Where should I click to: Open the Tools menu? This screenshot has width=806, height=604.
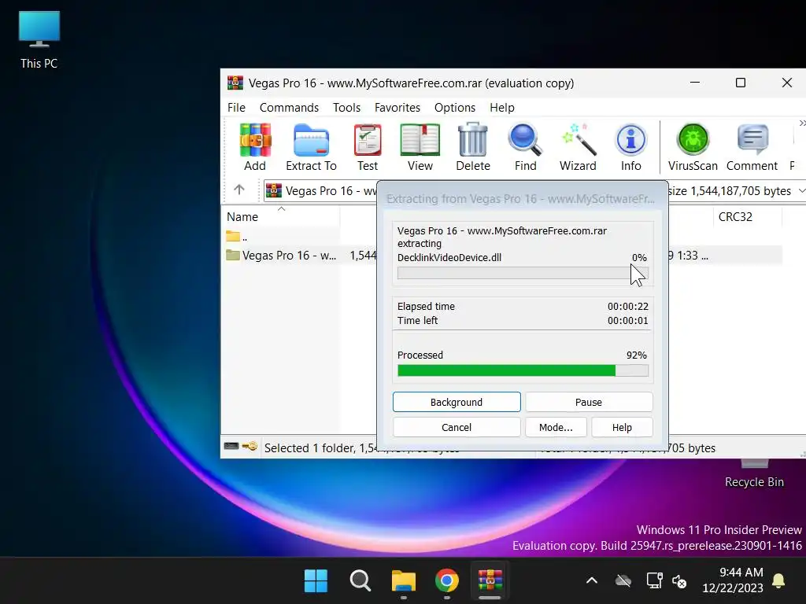(346, 108)
